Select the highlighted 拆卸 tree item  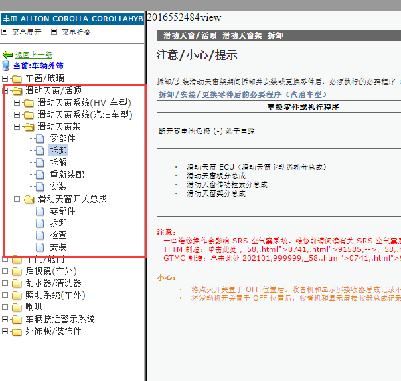58,150
